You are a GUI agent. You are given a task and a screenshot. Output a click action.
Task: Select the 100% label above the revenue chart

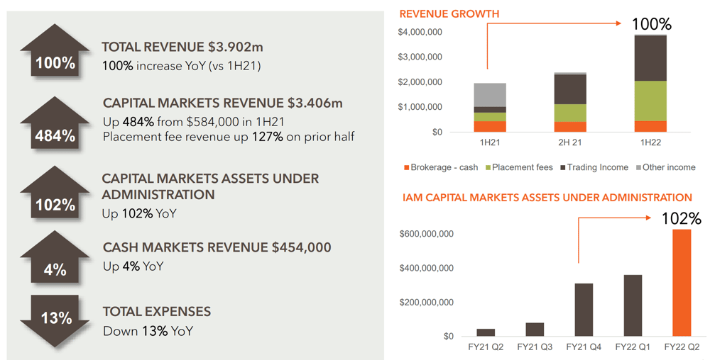[652, 24]
